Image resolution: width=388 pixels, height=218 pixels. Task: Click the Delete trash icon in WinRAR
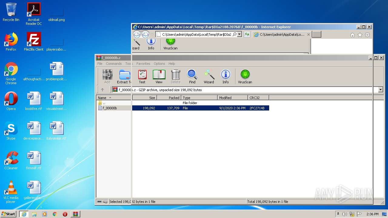pyautogui.click(x=176, y=76)
